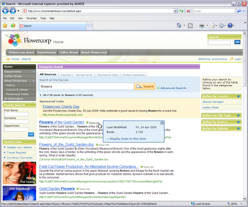Close the More Info popup
The width and height of the screenshot is (248, 207).
[162, 123]
